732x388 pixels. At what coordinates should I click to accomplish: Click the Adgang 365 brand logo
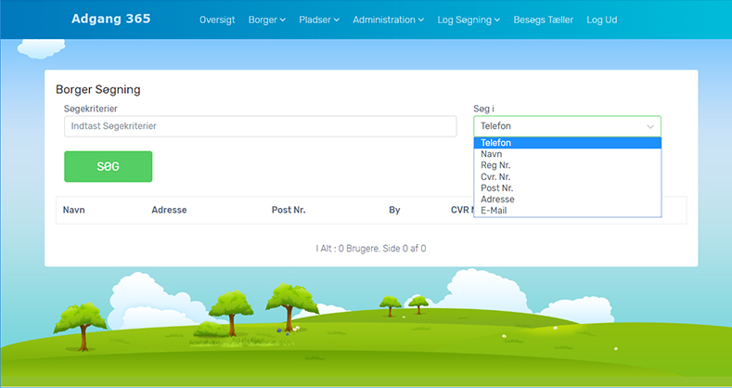click(x=110, y=19)
